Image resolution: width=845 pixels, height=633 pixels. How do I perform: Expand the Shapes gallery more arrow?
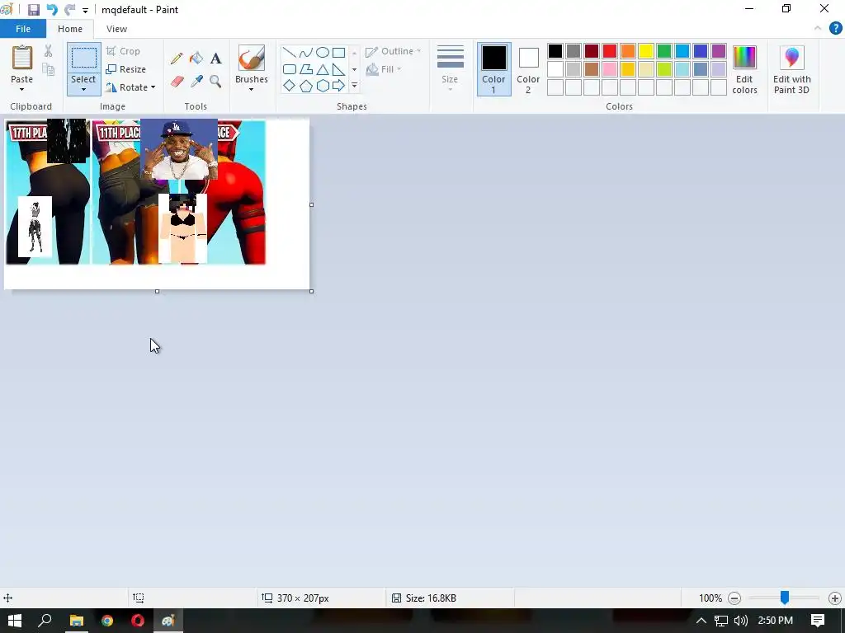coord(354,86)
